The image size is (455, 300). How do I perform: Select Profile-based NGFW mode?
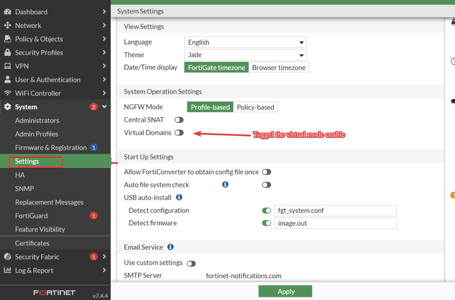coord(210,107)
